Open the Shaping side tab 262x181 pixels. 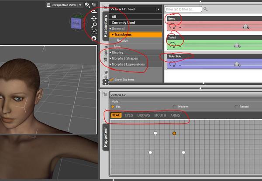point(105,54)
